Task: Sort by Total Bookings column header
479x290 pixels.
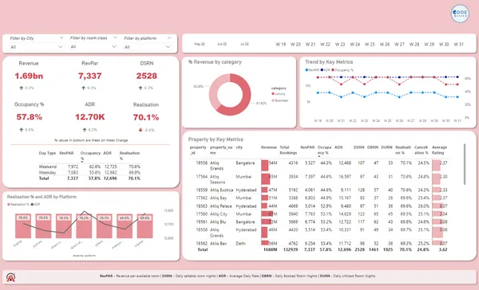Action: (288, 150)
